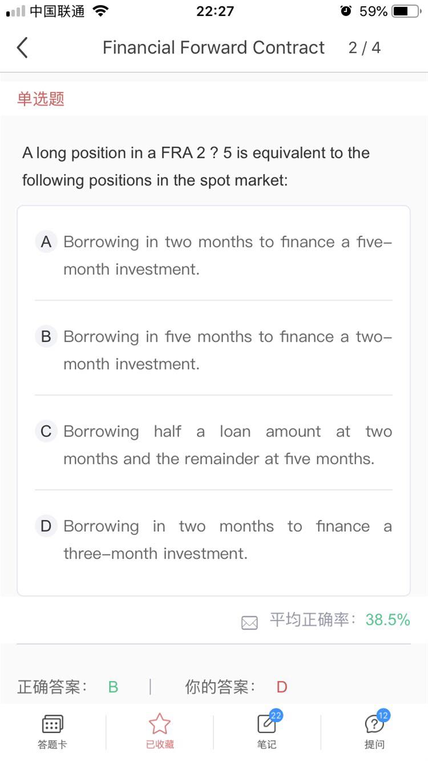Tap your answer D text

(x=281, y=687)
